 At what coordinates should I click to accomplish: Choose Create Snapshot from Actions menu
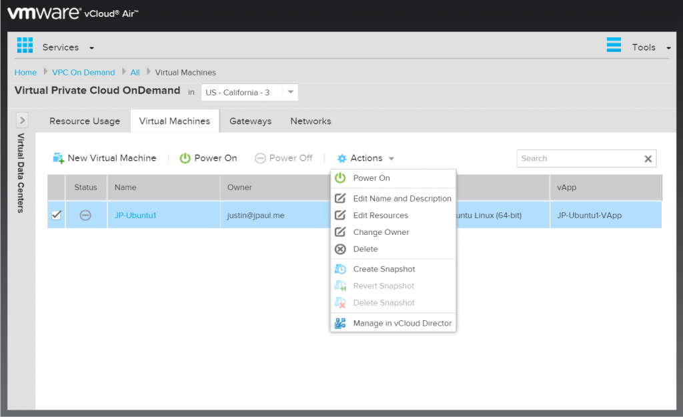point(394,270)
